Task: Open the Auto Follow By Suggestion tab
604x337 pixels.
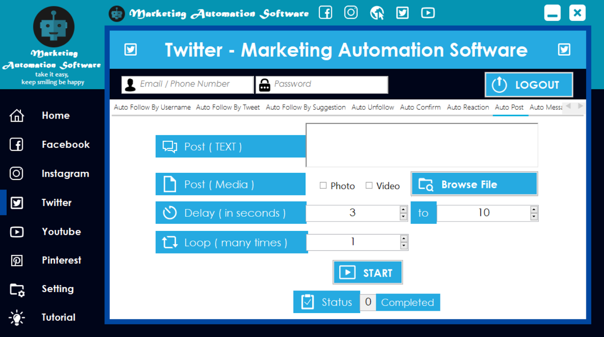Action: click(x=305, y=107)
